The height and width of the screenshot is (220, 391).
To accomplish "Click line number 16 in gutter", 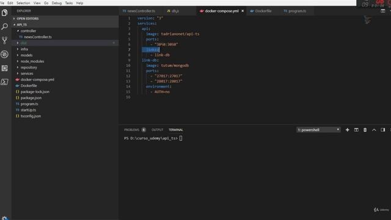I will pyautogui.click(x=128, y=97).
